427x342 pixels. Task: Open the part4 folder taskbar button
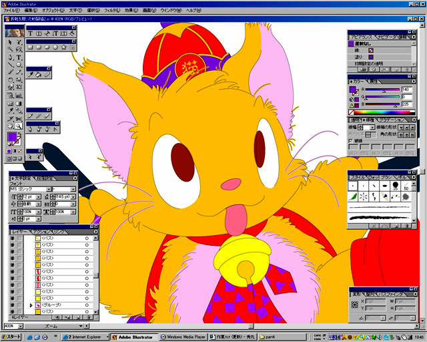pyautogui.click(x=282, y=337)
